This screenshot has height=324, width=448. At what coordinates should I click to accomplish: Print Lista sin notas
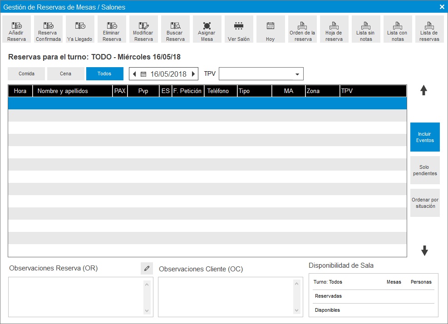pos(366,29)
